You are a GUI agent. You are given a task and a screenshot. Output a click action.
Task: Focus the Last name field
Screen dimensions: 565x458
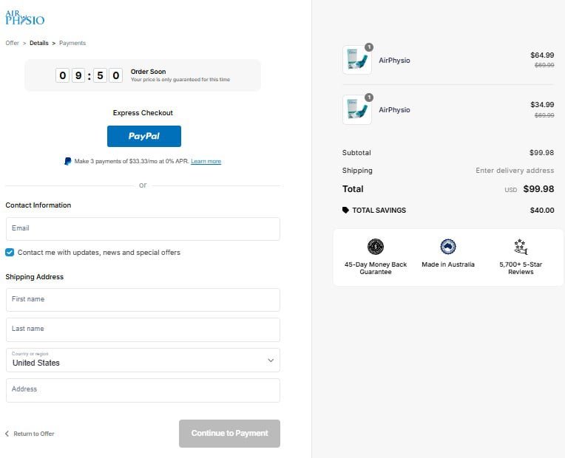click(x=143, y=329)
